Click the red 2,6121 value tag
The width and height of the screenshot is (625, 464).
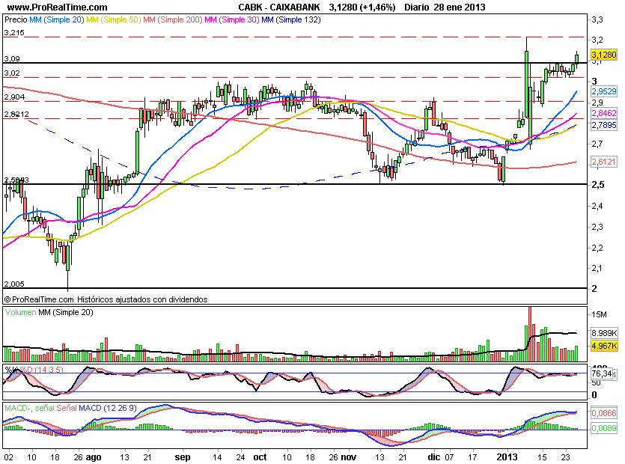tap(604, 162)
